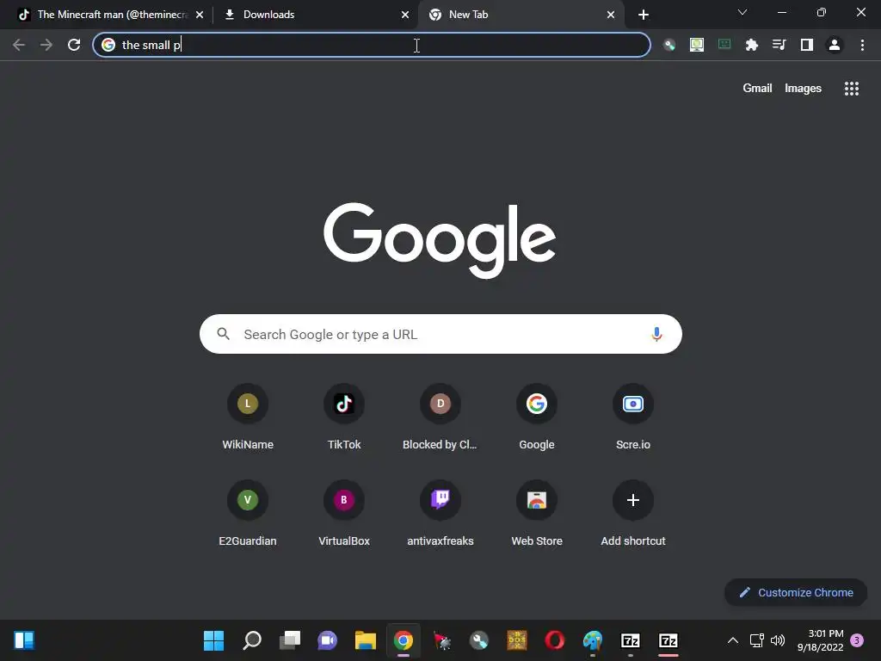Open Windows taskbar search
This screenshot has height=661, width=881.
pos(252,640)
